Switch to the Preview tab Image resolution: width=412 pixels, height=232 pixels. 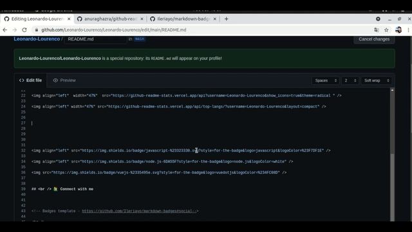click(x=64, y=80)
